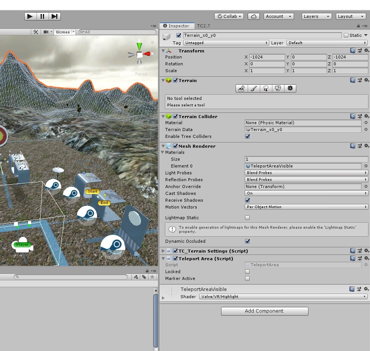This screenshot has height=351, width=370.
Task: Disable the Enable Tree Colliders checkbox
Action: click(x=247, y=136)
